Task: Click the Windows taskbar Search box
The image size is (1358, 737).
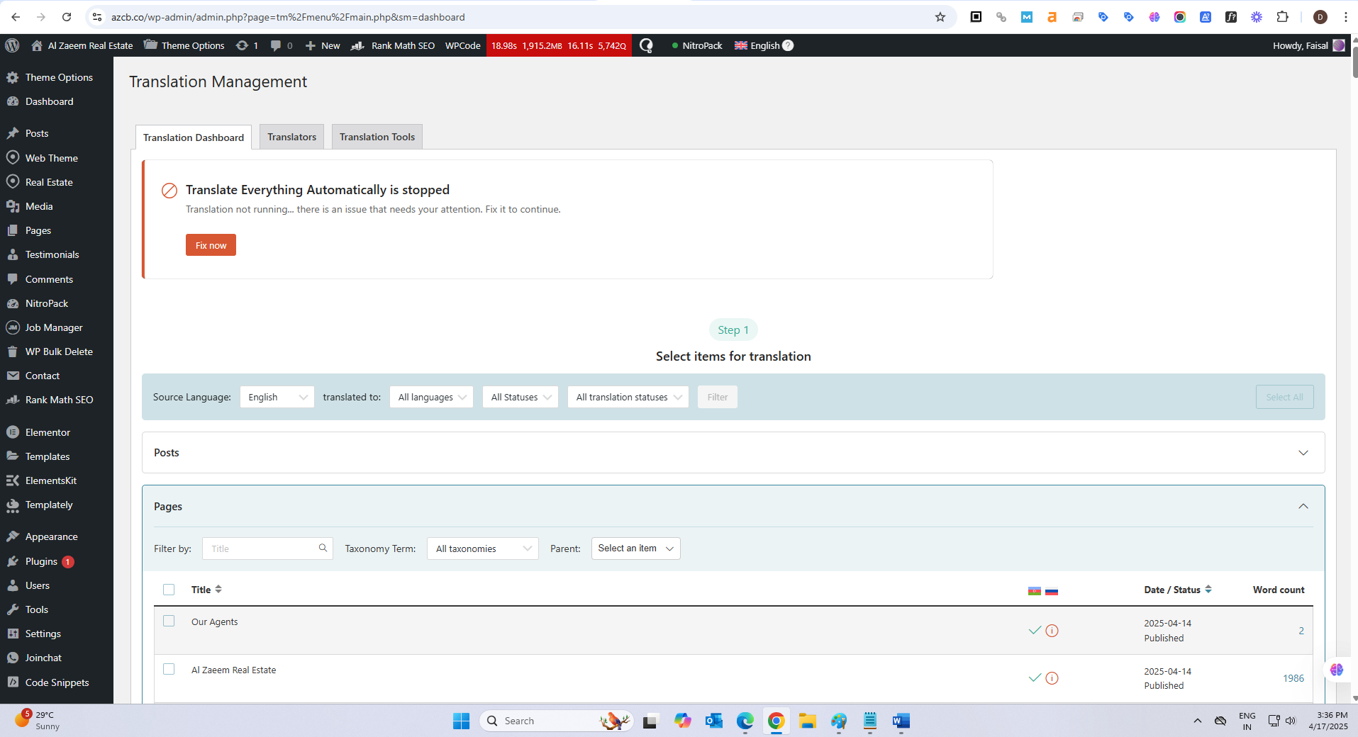Action: [557, 721]
